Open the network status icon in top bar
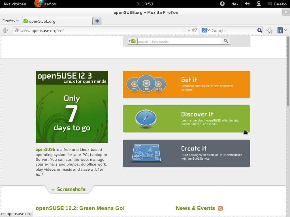 click(259, 4)
